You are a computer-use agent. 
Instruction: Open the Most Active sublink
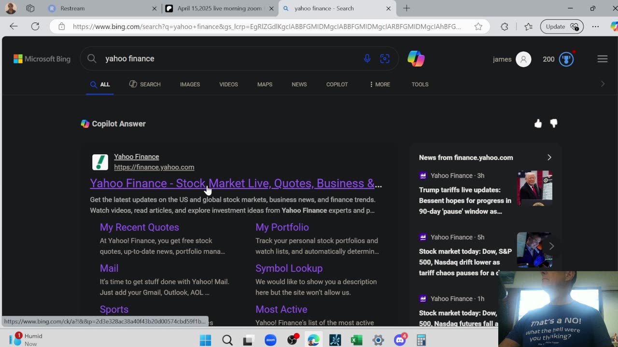tap(281, 309)
